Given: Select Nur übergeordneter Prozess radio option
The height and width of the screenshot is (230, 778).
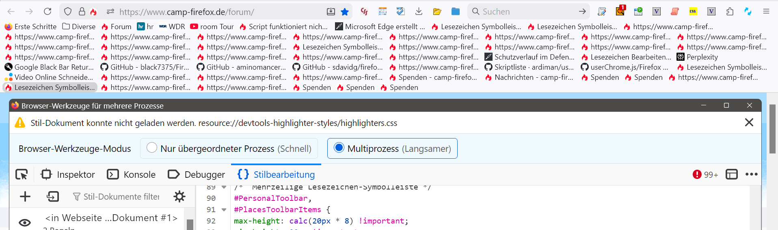Looking at the screenshot, I should pyautogui.click(x=229, y=149).
